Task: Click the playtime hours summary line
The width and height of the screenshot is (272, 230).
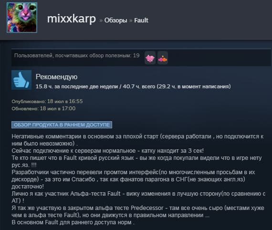Action: coord(133,86)
